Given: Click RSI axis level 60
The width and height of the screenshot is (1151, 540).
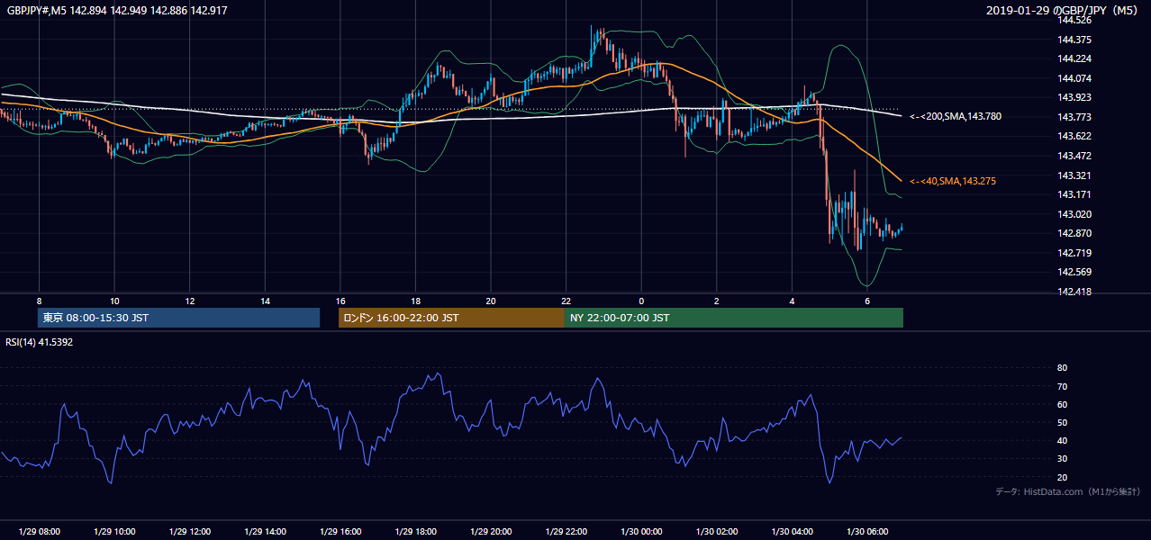Looking at the screenshot, I should [1062, 404].
